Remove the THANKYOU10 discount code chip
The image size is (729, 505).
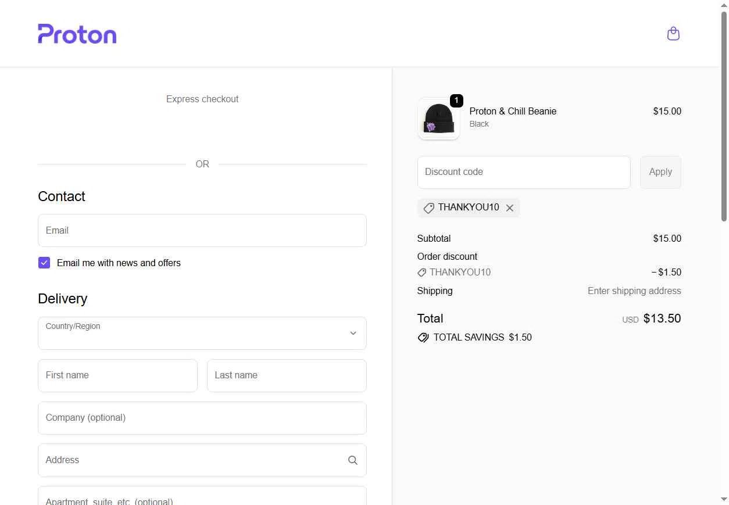[x=510, y=208]
